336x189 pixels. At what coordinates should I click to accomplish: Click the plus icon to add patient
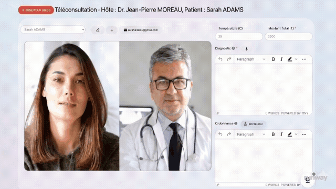pyautogui.click(x=112, y=30)
